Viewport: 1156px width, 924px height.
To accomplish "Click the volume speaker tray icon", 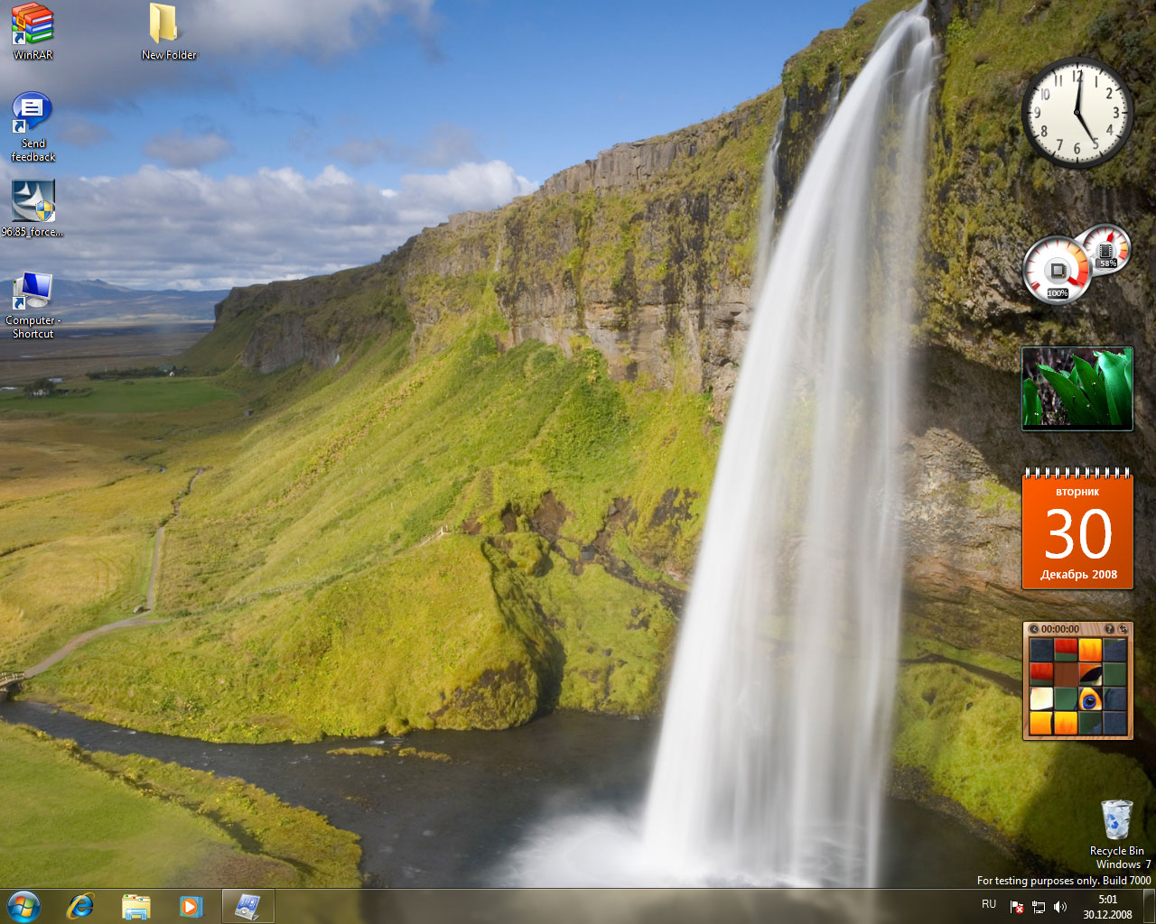I will [x=1060, y=907].
